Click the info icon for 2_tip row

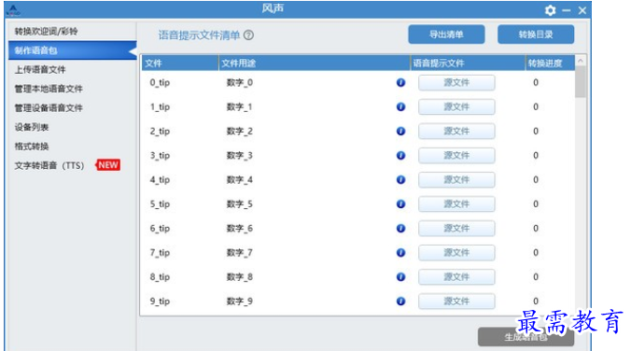click(400, 132)
